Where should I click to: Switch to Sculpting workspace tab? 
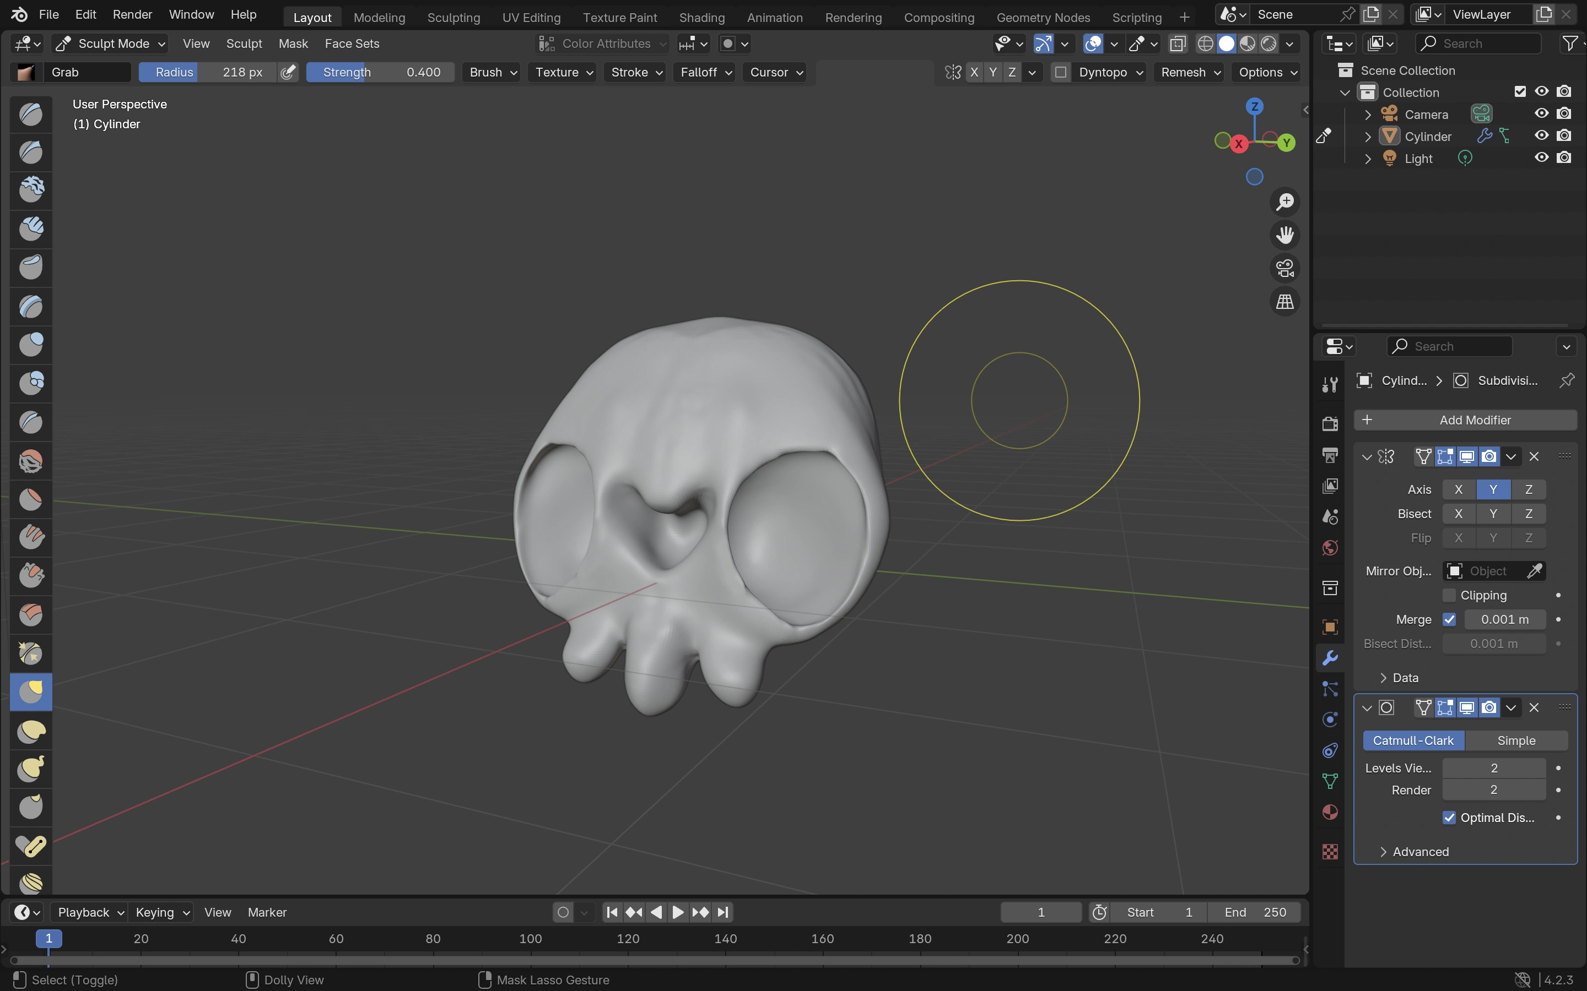pos(453,17)
